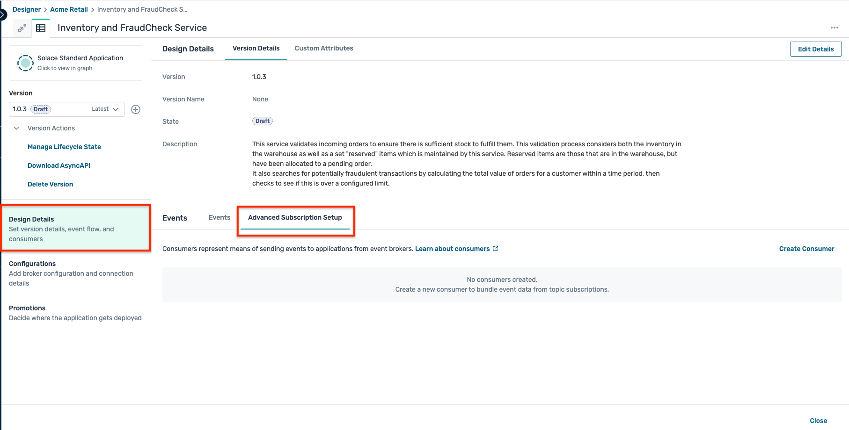Open the external link icon beside Learn about consumers
The height and width of the screenshot is (430, 849).
[496, 248]
